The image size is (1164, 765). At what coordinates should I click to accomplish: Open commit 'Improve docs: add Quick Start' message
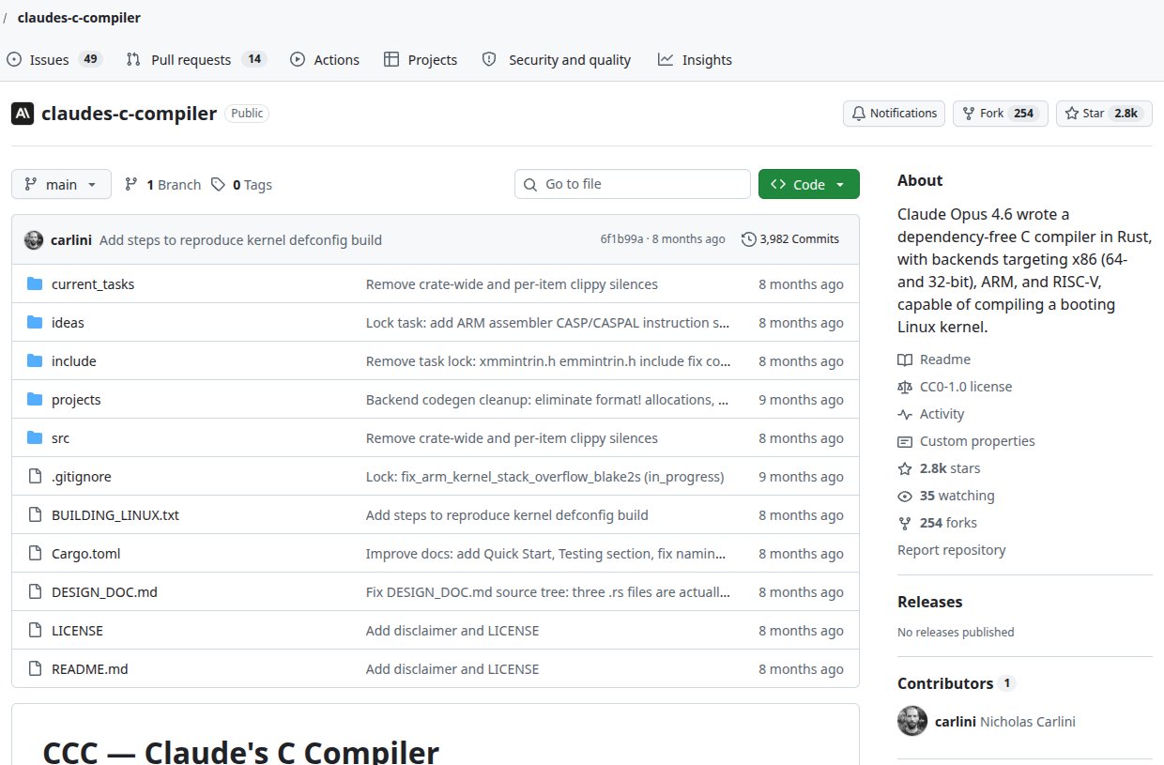(x=547, y=553)
